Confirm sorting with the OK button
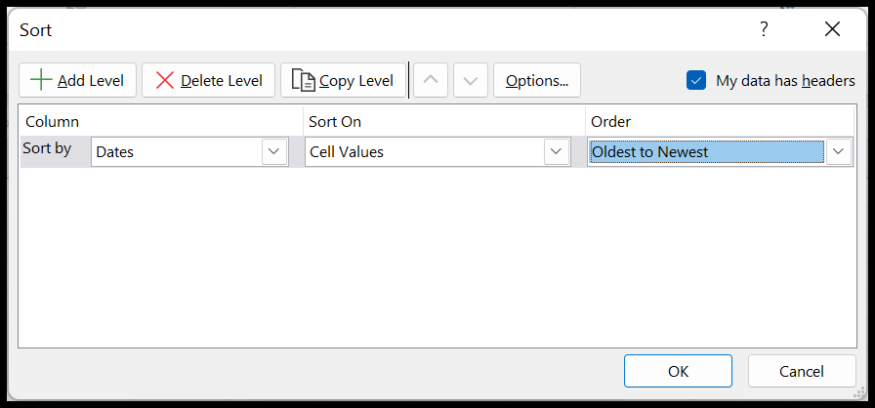The width and height of the screenshot is (875, 408). 678,371
